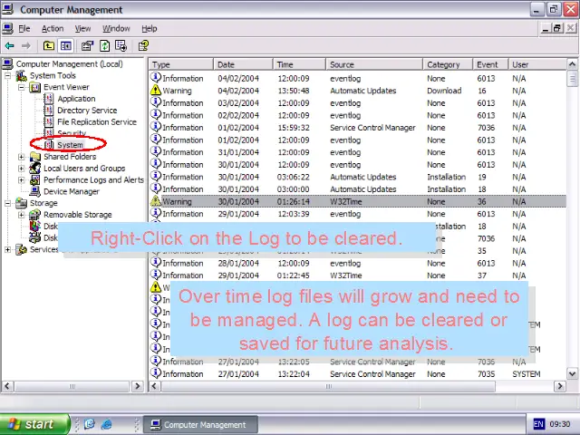Click the Up one level folder icon
The height and width of the screenshot is (435, 580).
pyautogui.click(x=48, y=46)
